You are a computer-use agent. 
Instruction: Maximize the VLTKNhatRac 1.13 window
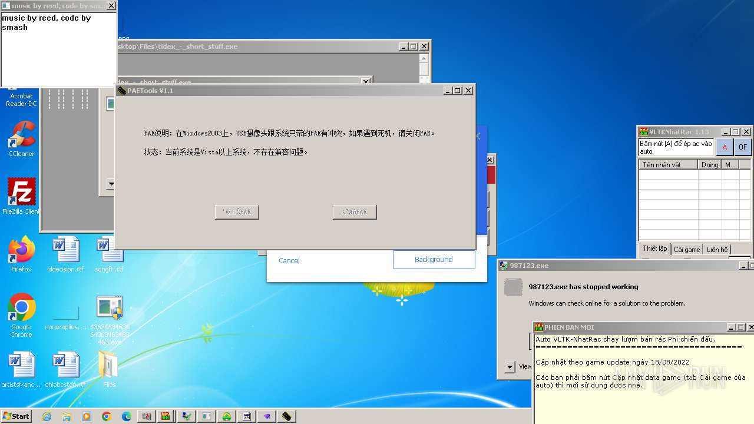pos(736,132)
